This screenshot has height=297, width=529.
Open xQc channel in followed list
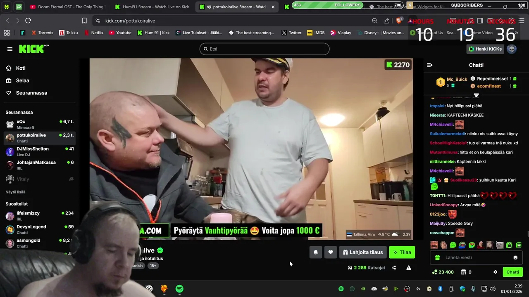click(x=40, y=124)
